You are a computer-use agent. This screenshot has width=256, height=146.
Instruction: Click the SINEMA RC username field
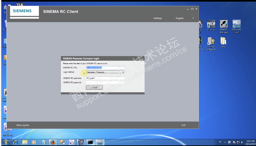click(105, 78)
